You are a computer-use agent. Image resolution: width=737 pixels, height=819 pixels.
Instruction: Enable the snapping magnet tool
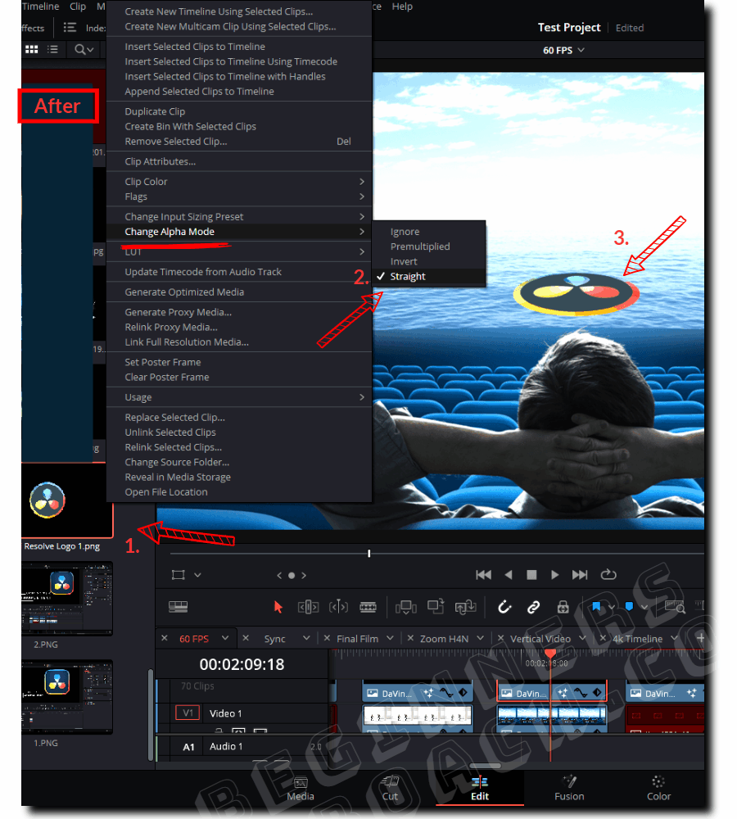click(503, 606)
